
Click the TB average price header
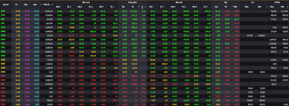coord(225,7)
